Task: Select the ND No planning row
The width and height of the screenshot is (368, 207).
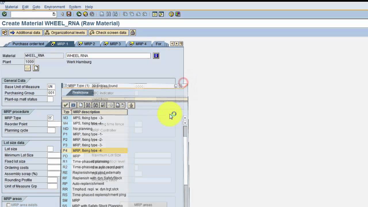Action: pos(95,129)
